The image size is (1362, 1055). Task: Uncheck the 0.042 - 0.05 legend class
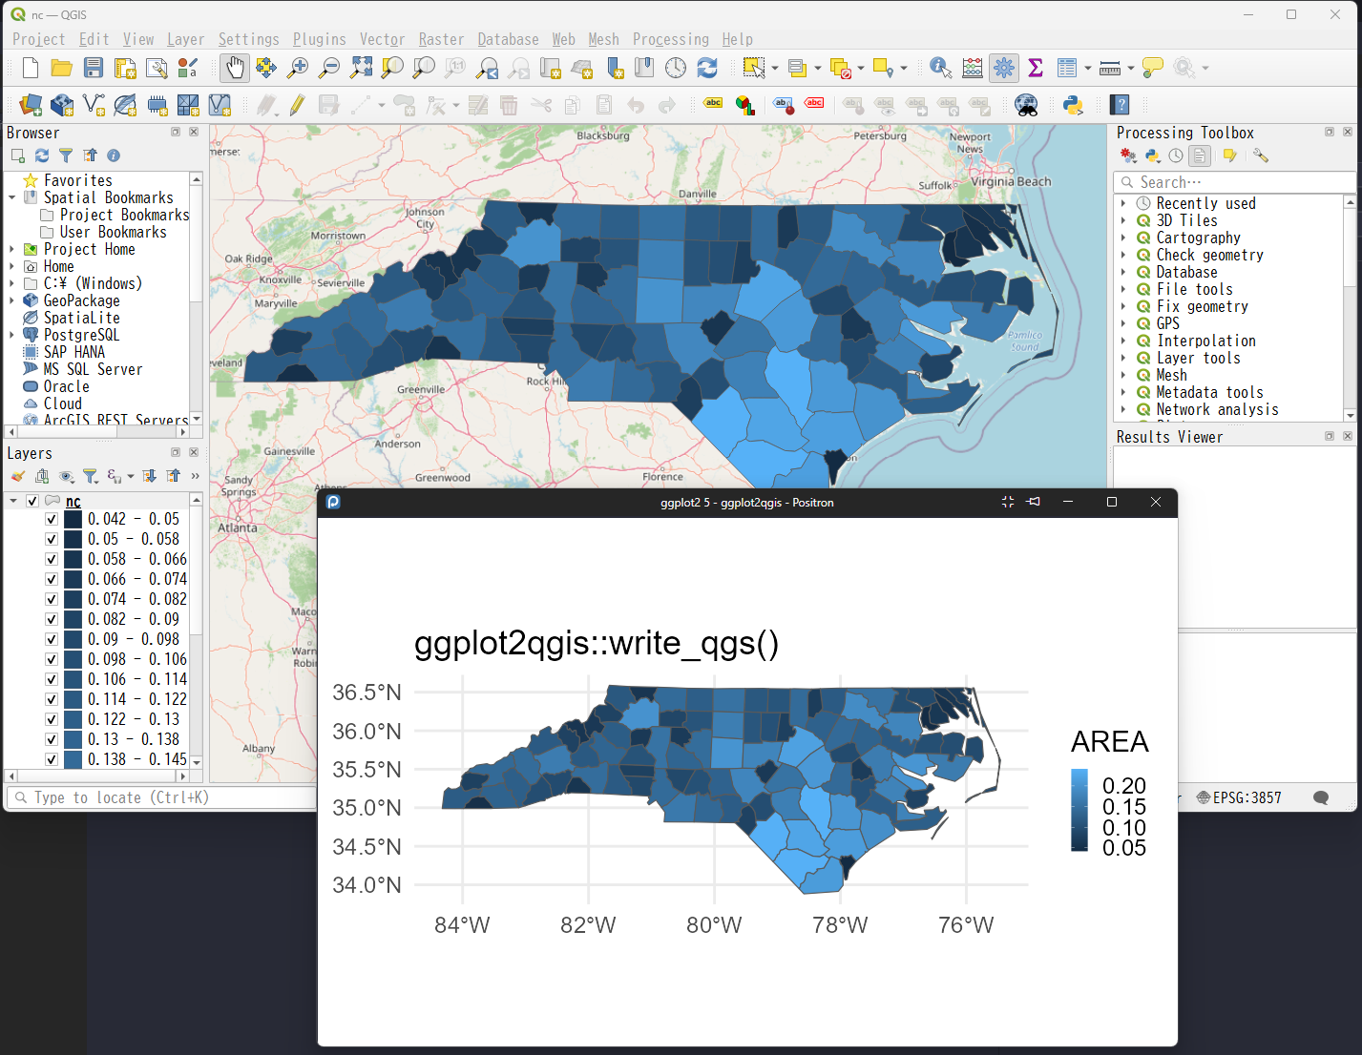(52, 519)
